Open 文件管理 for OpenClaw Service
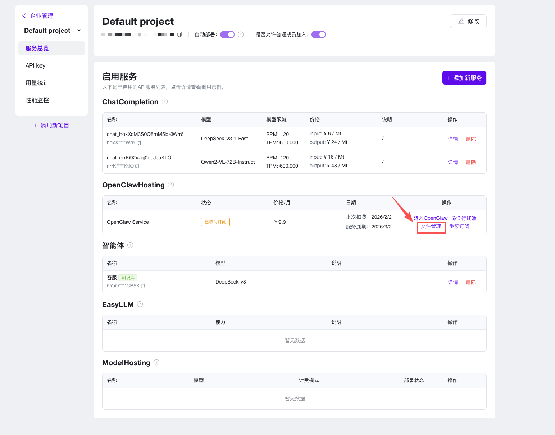Screen dimensions: 555x435 point(431,227)
